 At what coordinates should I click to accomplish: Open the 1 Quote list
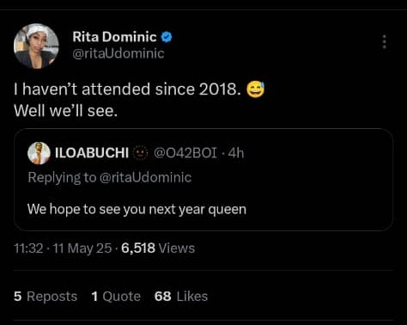click(116, 297)
